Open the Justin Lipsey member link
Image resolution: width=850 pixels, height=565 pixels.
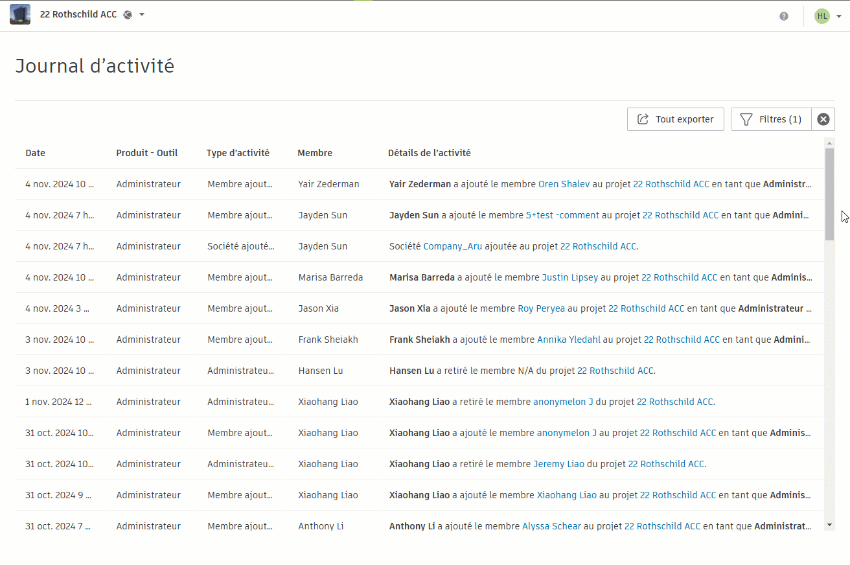tap(570, 277)
